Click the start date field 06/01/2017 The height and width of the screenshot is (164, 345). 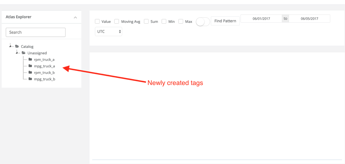[x=261, y=19]
